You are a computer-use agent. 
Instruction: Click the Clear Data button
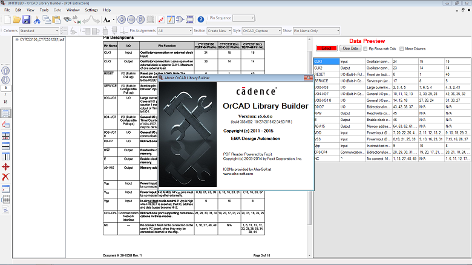[350, 48]
